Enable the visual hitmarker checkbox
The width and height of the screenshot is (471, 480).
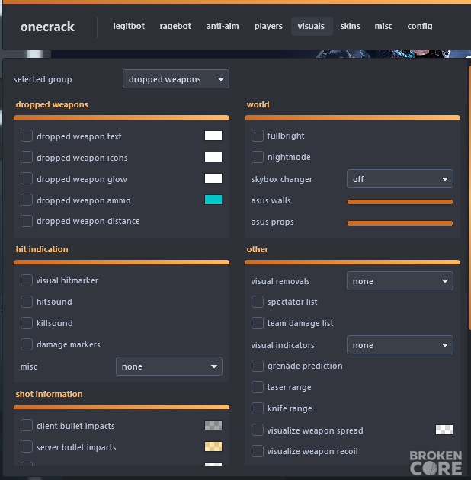[x=27, y=280]
